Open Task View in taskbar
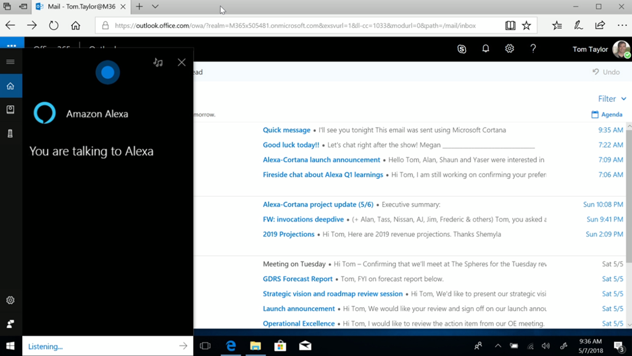 point(205,346)
